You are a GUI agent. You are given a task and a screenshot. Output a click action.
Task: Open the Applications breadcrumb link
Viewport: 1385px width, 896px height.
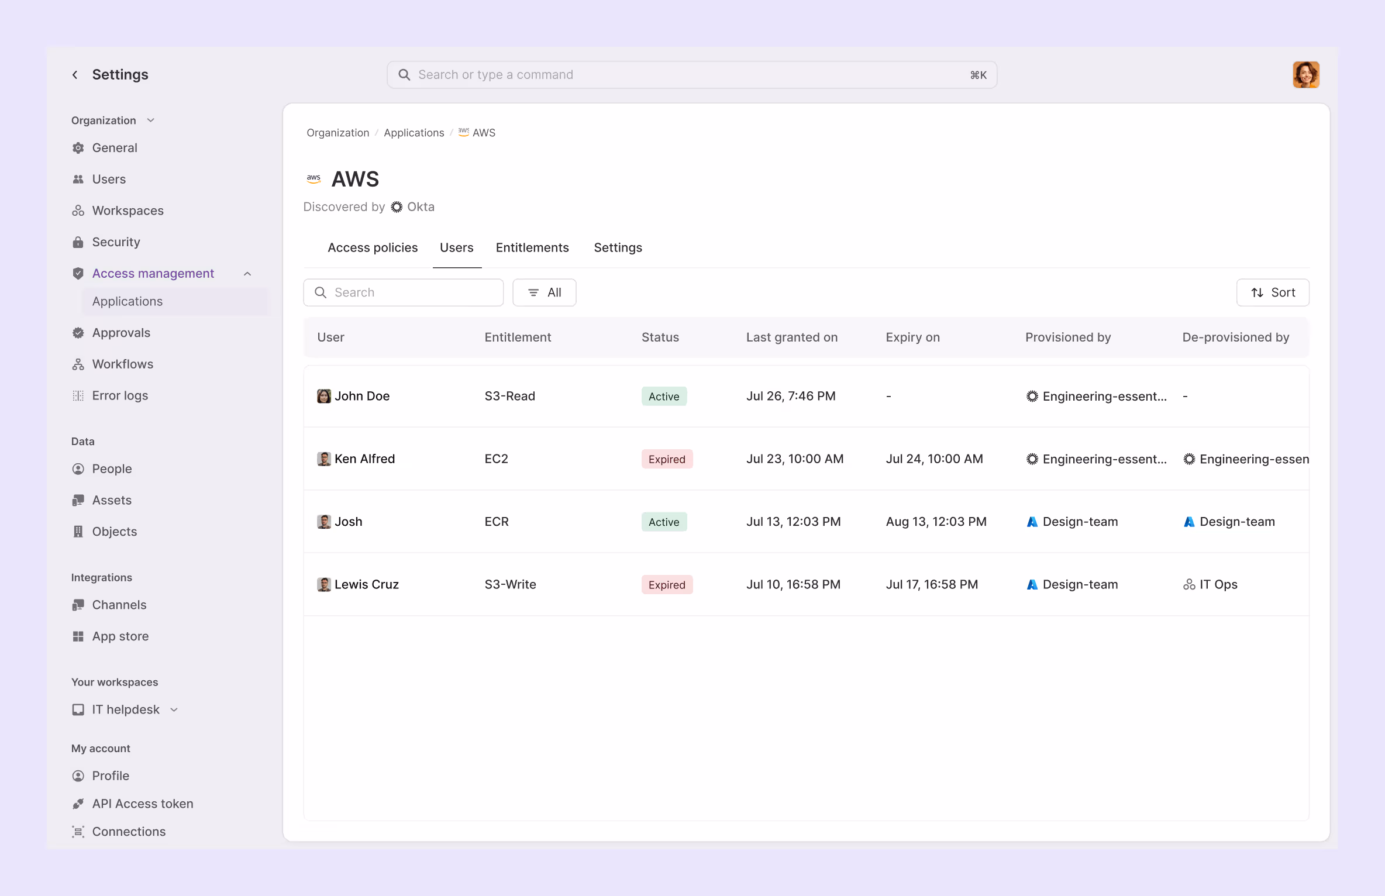[414, 133]
